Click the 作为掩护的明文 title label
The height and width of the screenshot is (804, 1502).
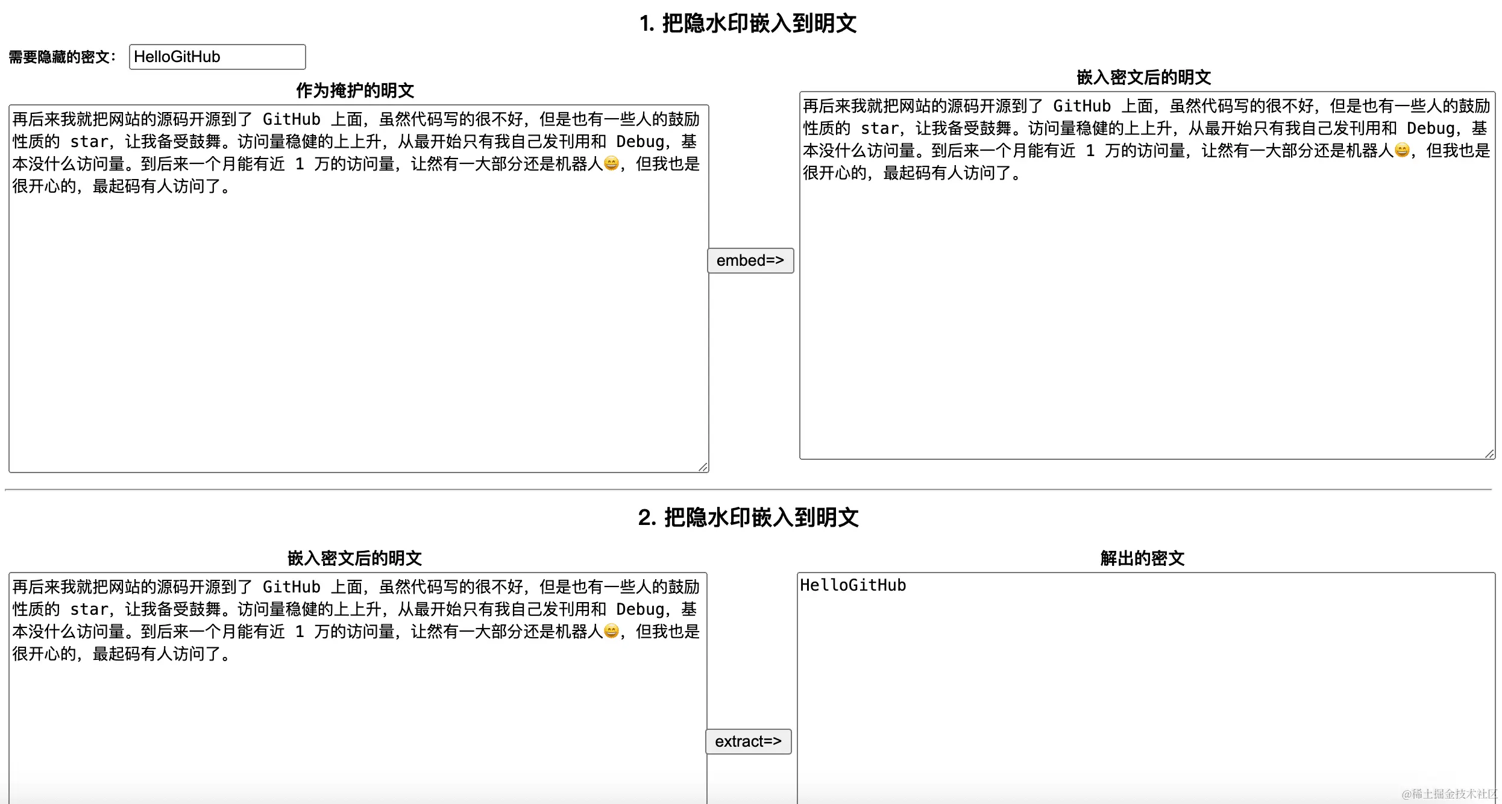[355, 90]
